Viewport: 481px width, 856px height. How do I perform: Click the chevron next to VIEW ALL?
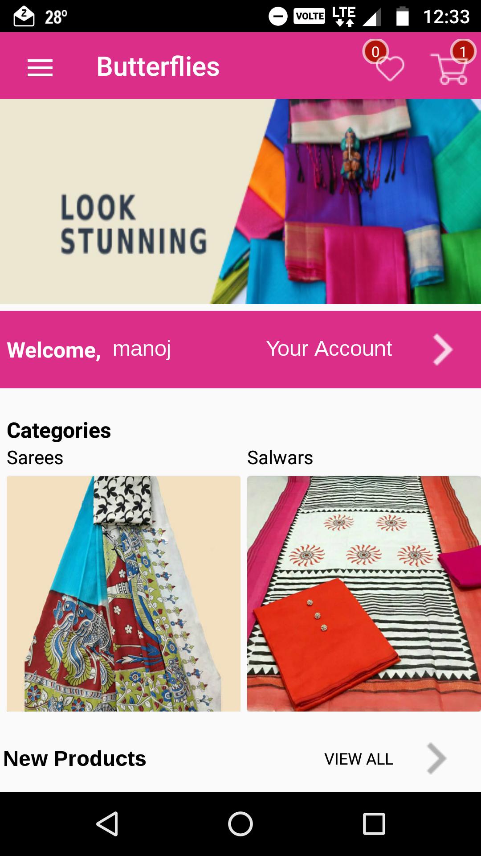click(x=436, y=758)
